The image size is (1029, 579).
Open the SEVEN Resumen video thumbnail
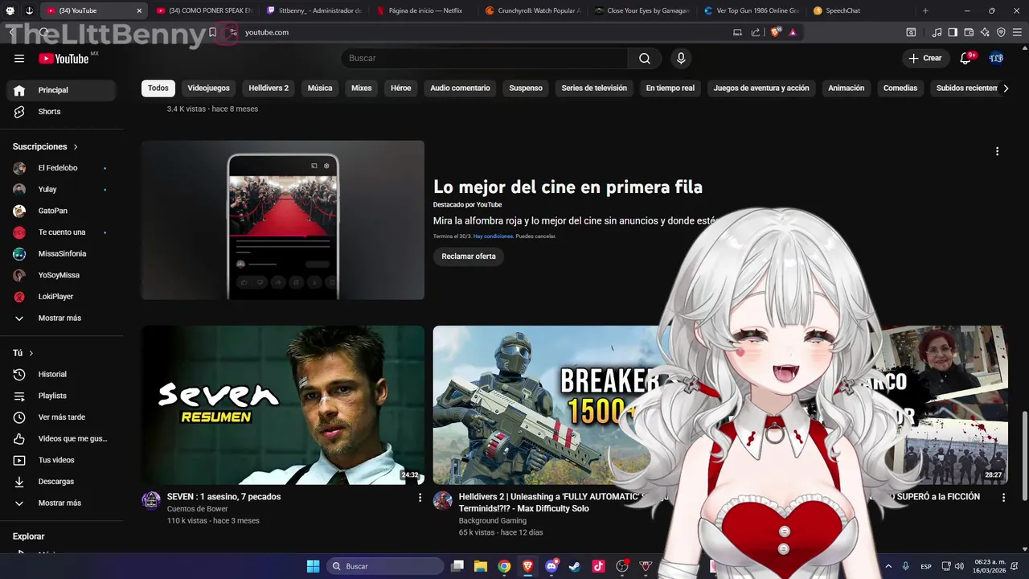pos(283,405)
